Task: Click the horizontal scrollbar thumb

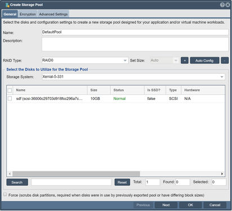Action: pos(76,174)
